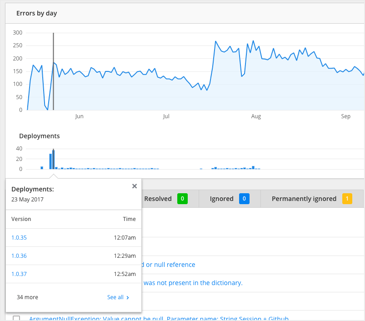Click the chevron arrow next to See all
The image size is (365, 321).
pos(128,297)
